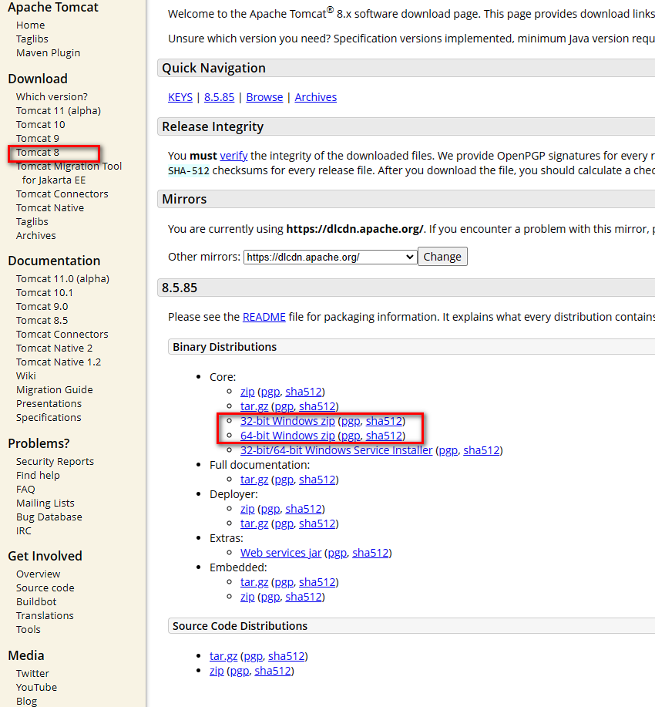
Task: Download the source code tar.gz
Action: 223,657
